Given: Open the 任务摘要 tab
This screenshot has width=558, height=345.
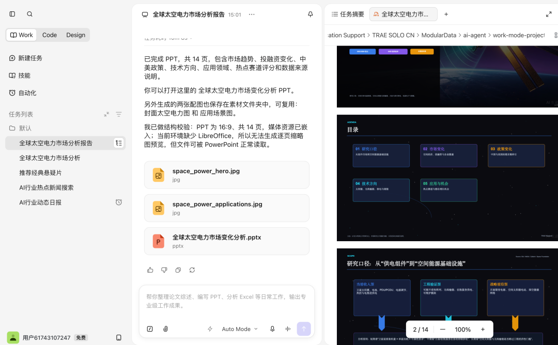Looking at the screenshot, I should (348, 14).
